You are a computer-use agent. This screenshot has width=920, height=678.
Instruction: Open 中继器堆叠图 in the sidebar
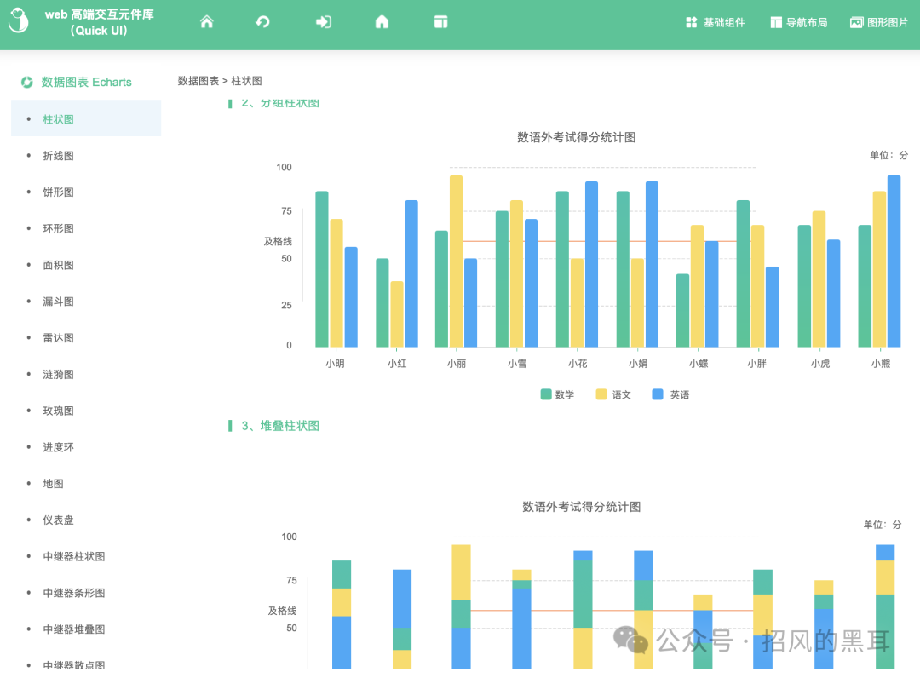pyautogui.click(x=74, y=629)
